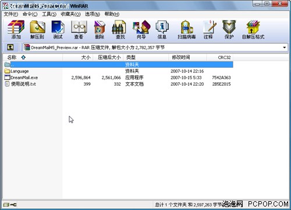Click CRC value 7542A363
Screen dimensions: 291x210
[221, 78]
